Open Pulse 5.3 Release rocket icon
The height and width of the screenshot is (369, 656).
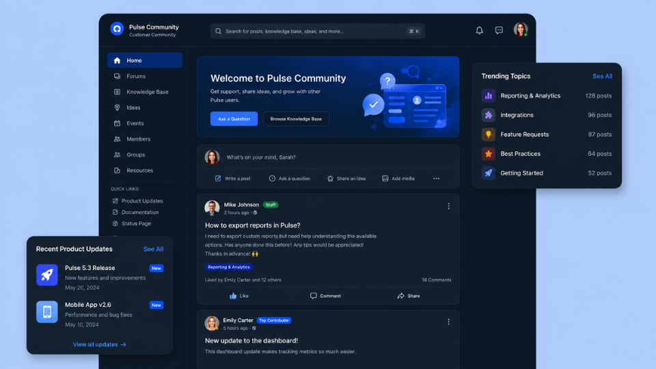47,275
